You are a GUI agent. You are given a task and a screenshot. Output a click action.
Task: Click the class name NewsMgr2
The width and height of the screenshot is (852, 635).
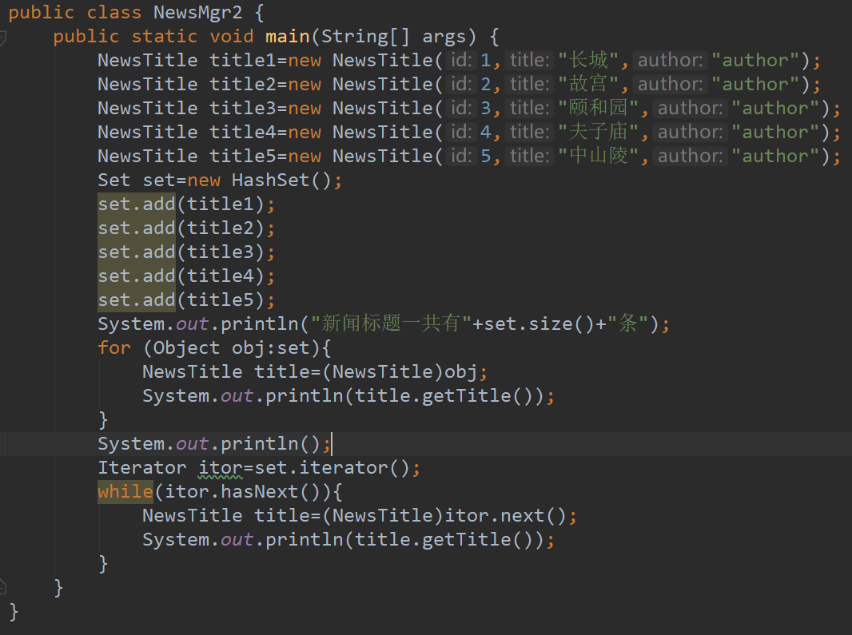point(197,12)
